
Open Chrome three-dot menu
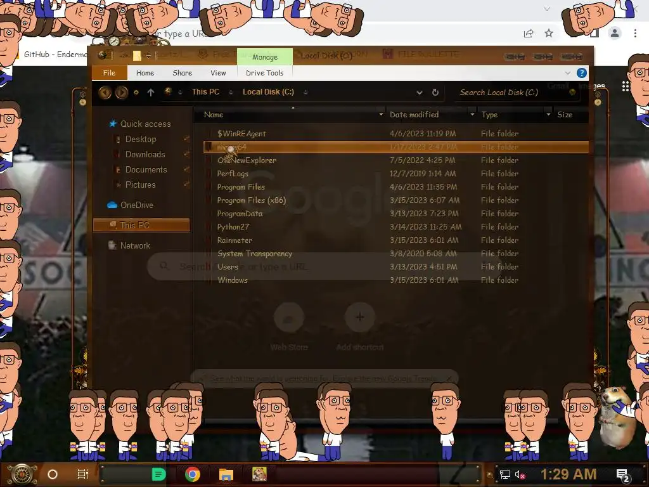(635, 33)
